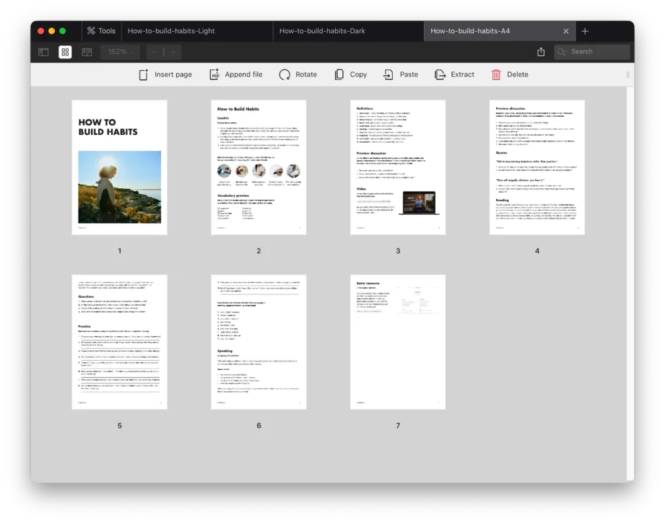Close the How-to-build-habits-A4 tab
665x523 pixels.
click(566, 30)
